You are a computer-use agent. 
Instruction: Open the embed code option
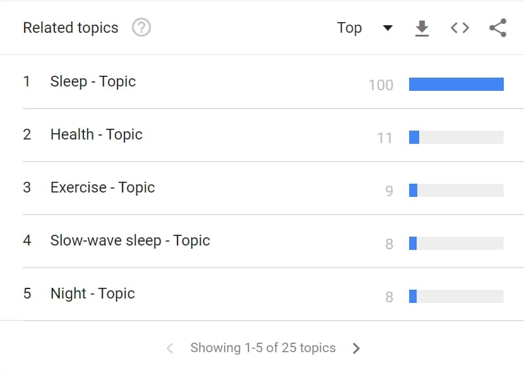(460, 28)
